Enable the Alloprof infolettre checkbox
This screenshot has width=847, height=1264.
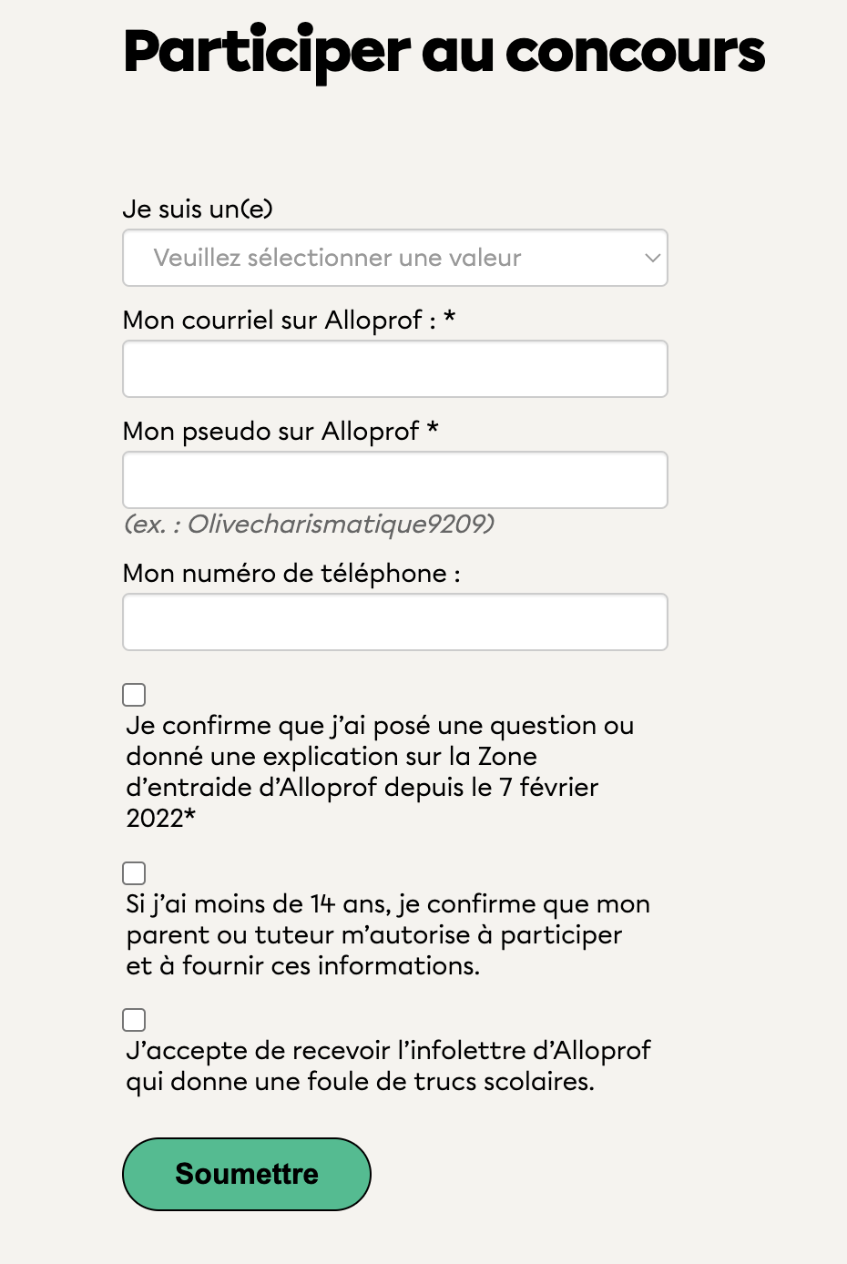(x=134, y=1020)
